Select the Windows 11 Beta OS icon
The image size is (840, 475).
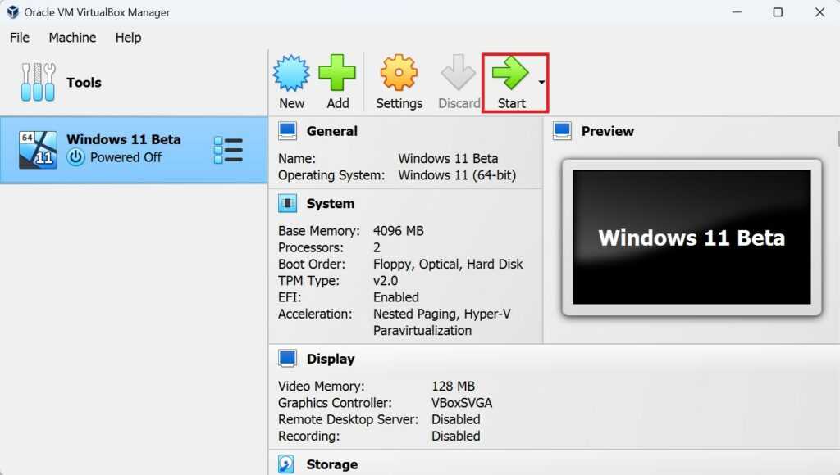point(38,150)
